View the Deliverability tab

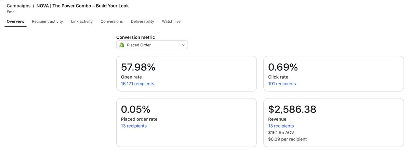click(143, 21)
